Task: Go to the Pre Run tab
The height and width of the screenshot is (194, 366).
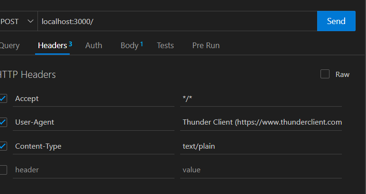Action: 206,45
